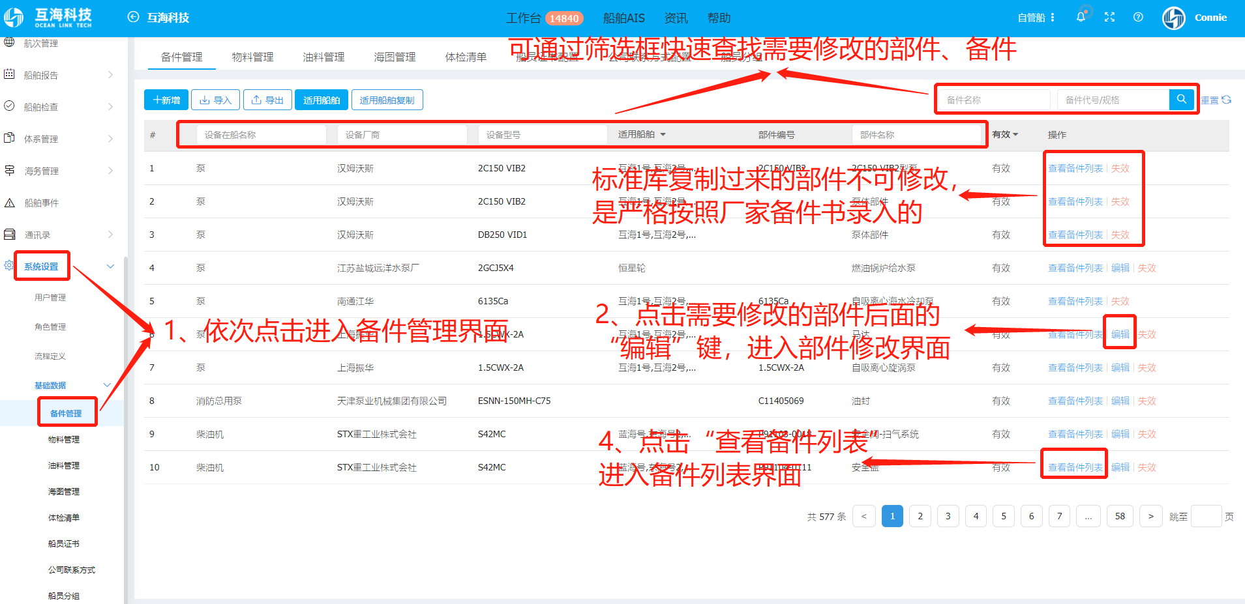Viewport: 1245px width, 604px height.
Task: Open 流程定义 in the sidebar
Action: pos(50,356)
